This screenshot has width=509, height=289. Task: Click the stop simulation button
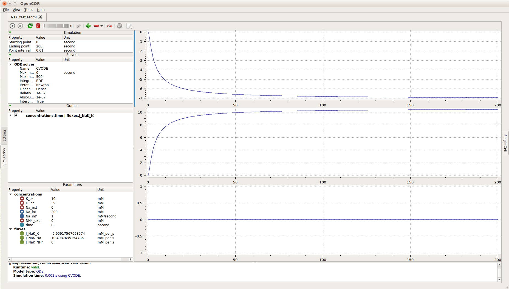pos(20,26)
